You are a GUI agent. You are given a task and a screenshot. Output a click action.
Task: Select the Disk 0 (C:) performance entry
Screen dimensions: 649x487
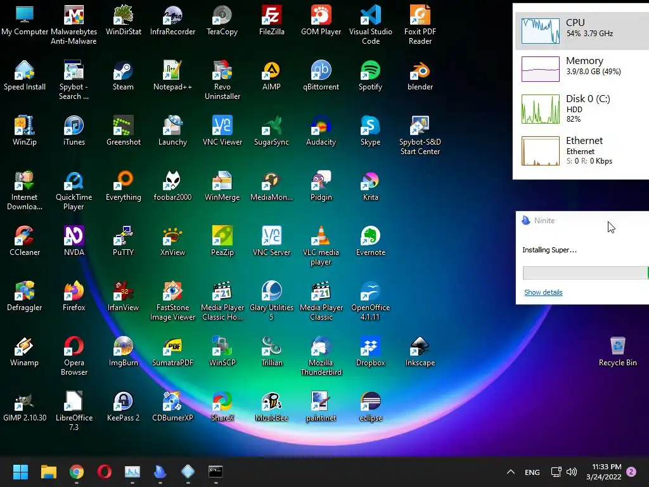tap(582, 109)
